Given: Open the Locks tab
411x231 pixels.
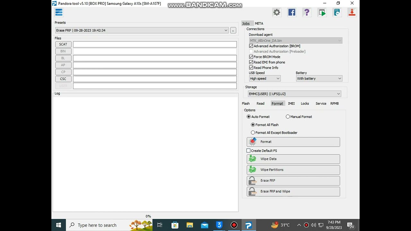Looking at the screenshot, I should pos(305,104).
